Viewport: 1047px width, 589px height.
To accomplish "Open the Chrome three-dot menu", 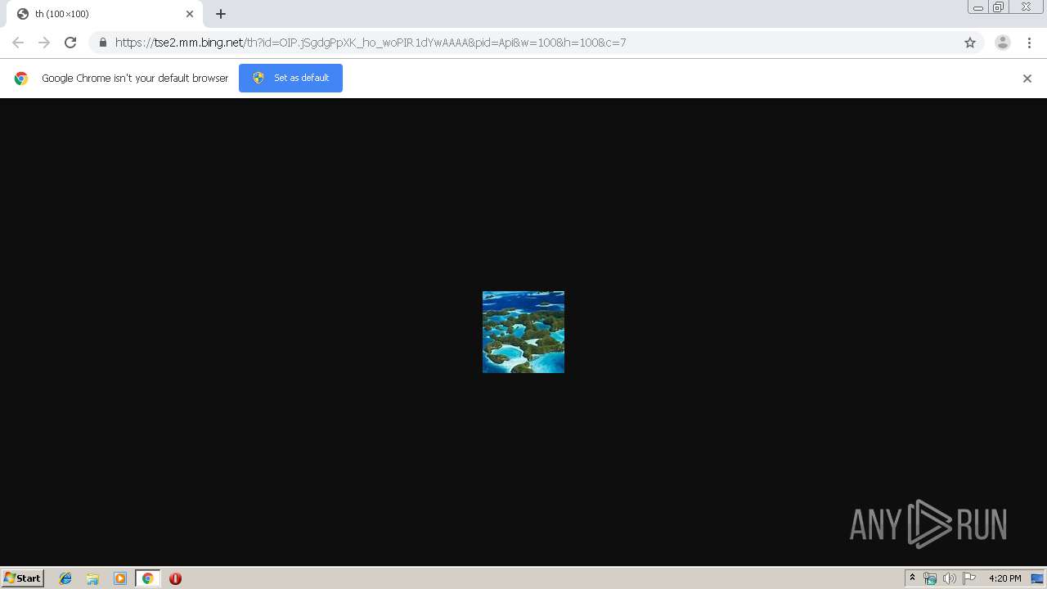I will tap(1030, 43).
